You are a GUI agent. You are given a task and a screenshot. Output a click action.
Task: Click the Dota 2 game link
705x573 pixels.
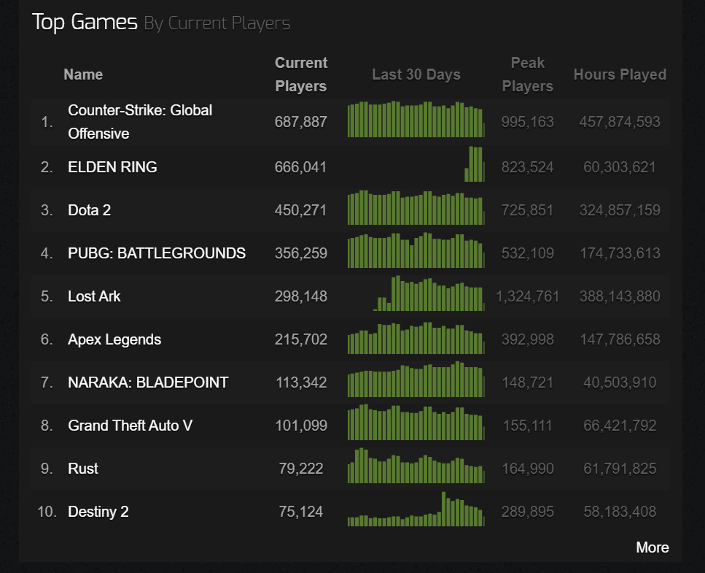[89, 210]
